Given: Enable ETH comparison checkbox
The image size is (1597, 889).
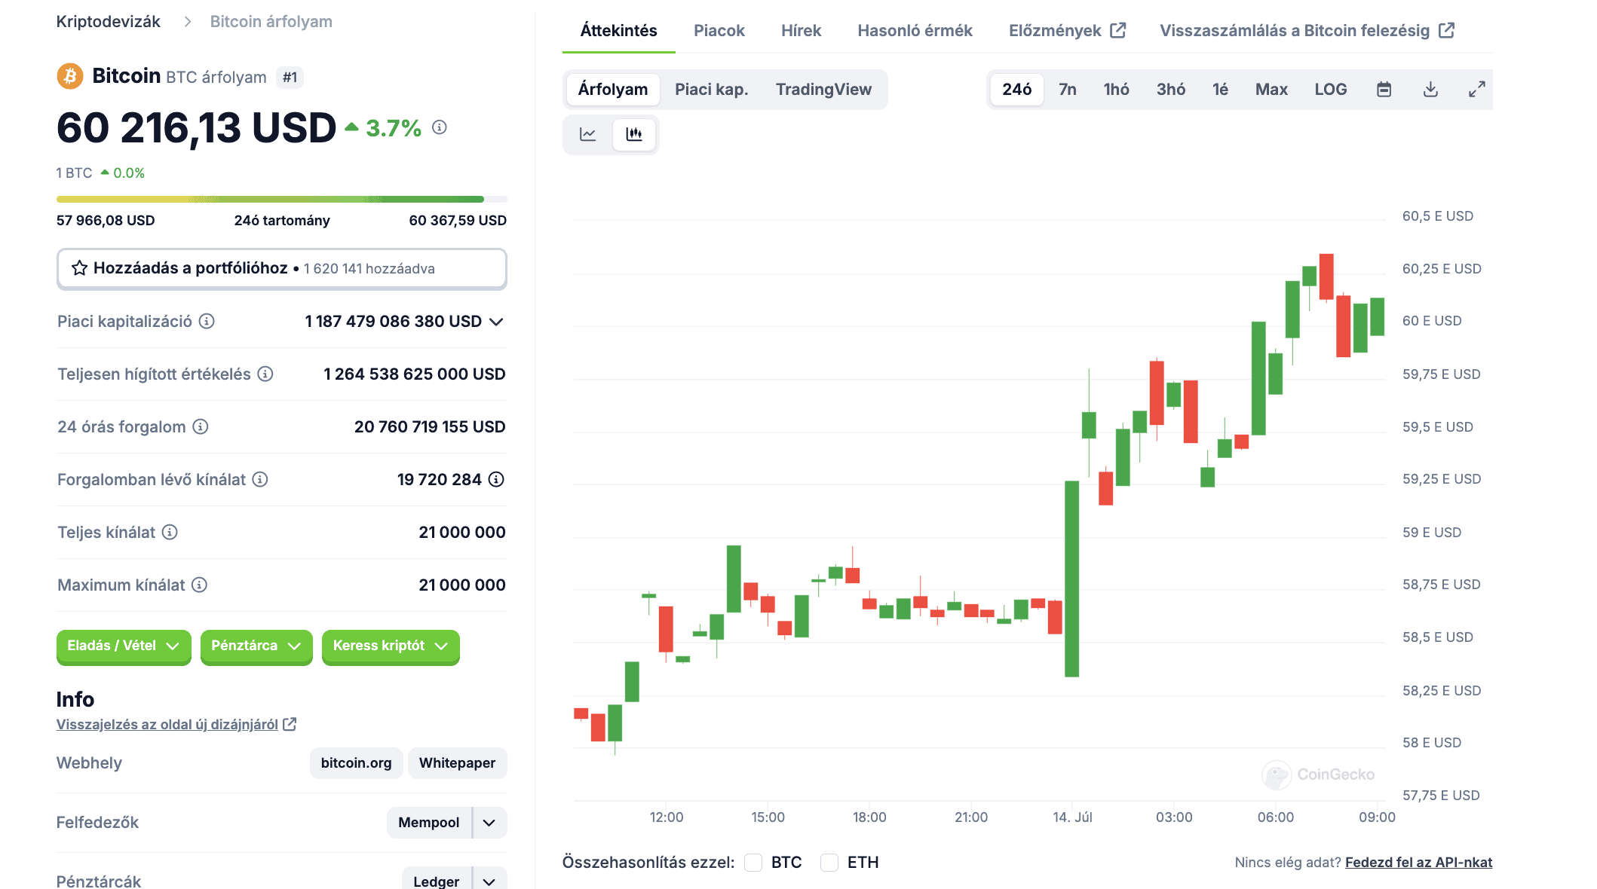Looking at the screenshot, I should tap(829, 863).
